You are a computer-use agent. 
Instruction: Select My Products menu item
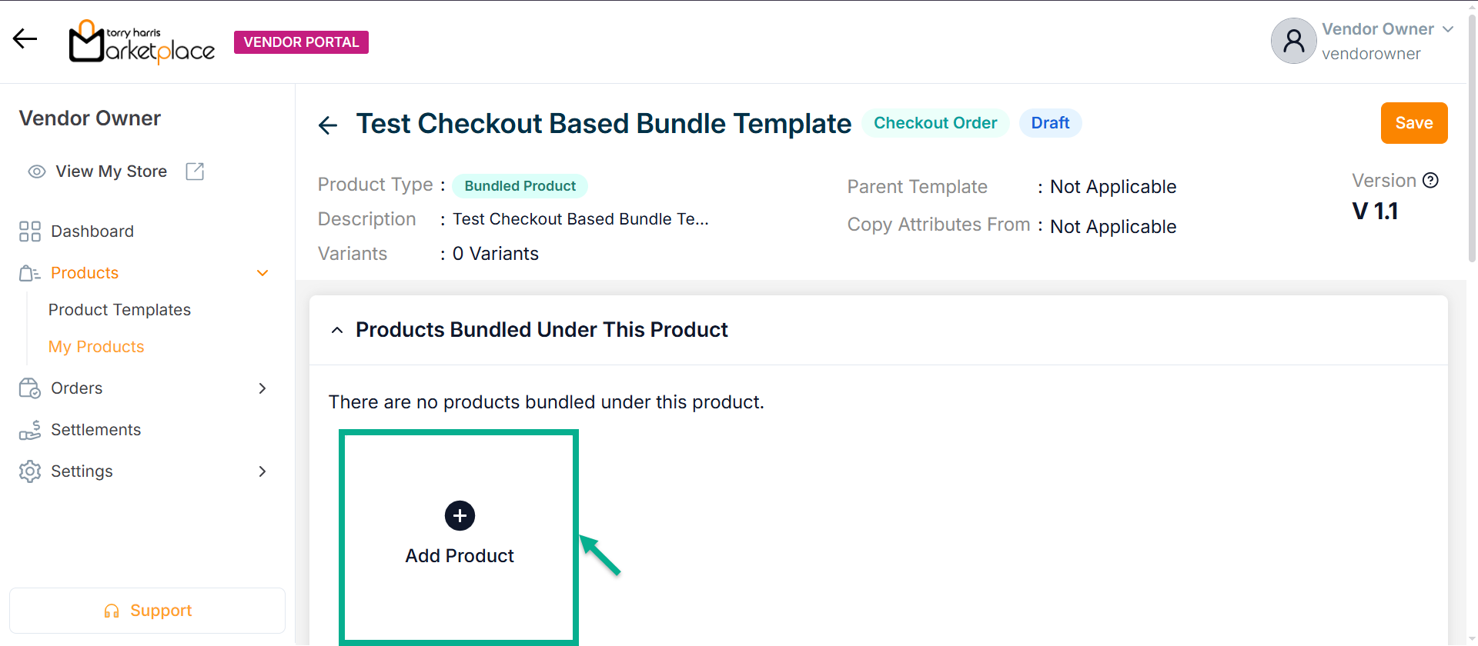point(96,347)
